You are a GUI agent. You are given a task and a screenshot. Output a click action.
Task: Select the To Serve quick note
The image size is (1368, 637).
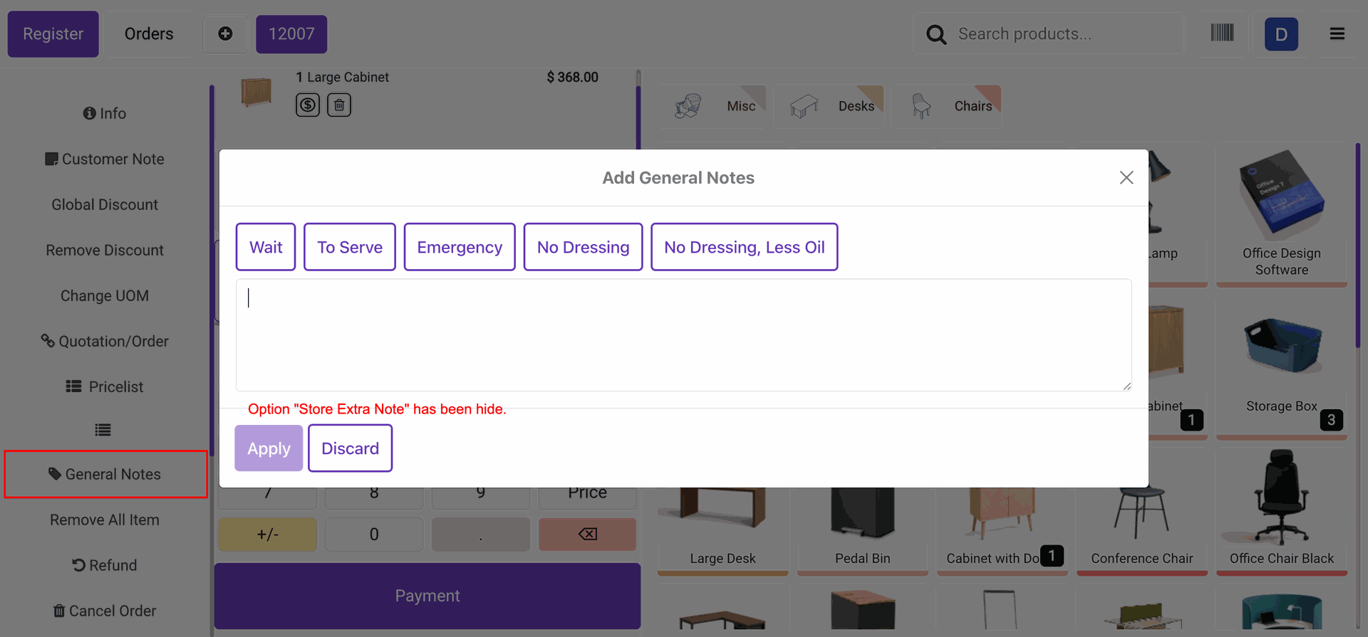pos(350,247)
